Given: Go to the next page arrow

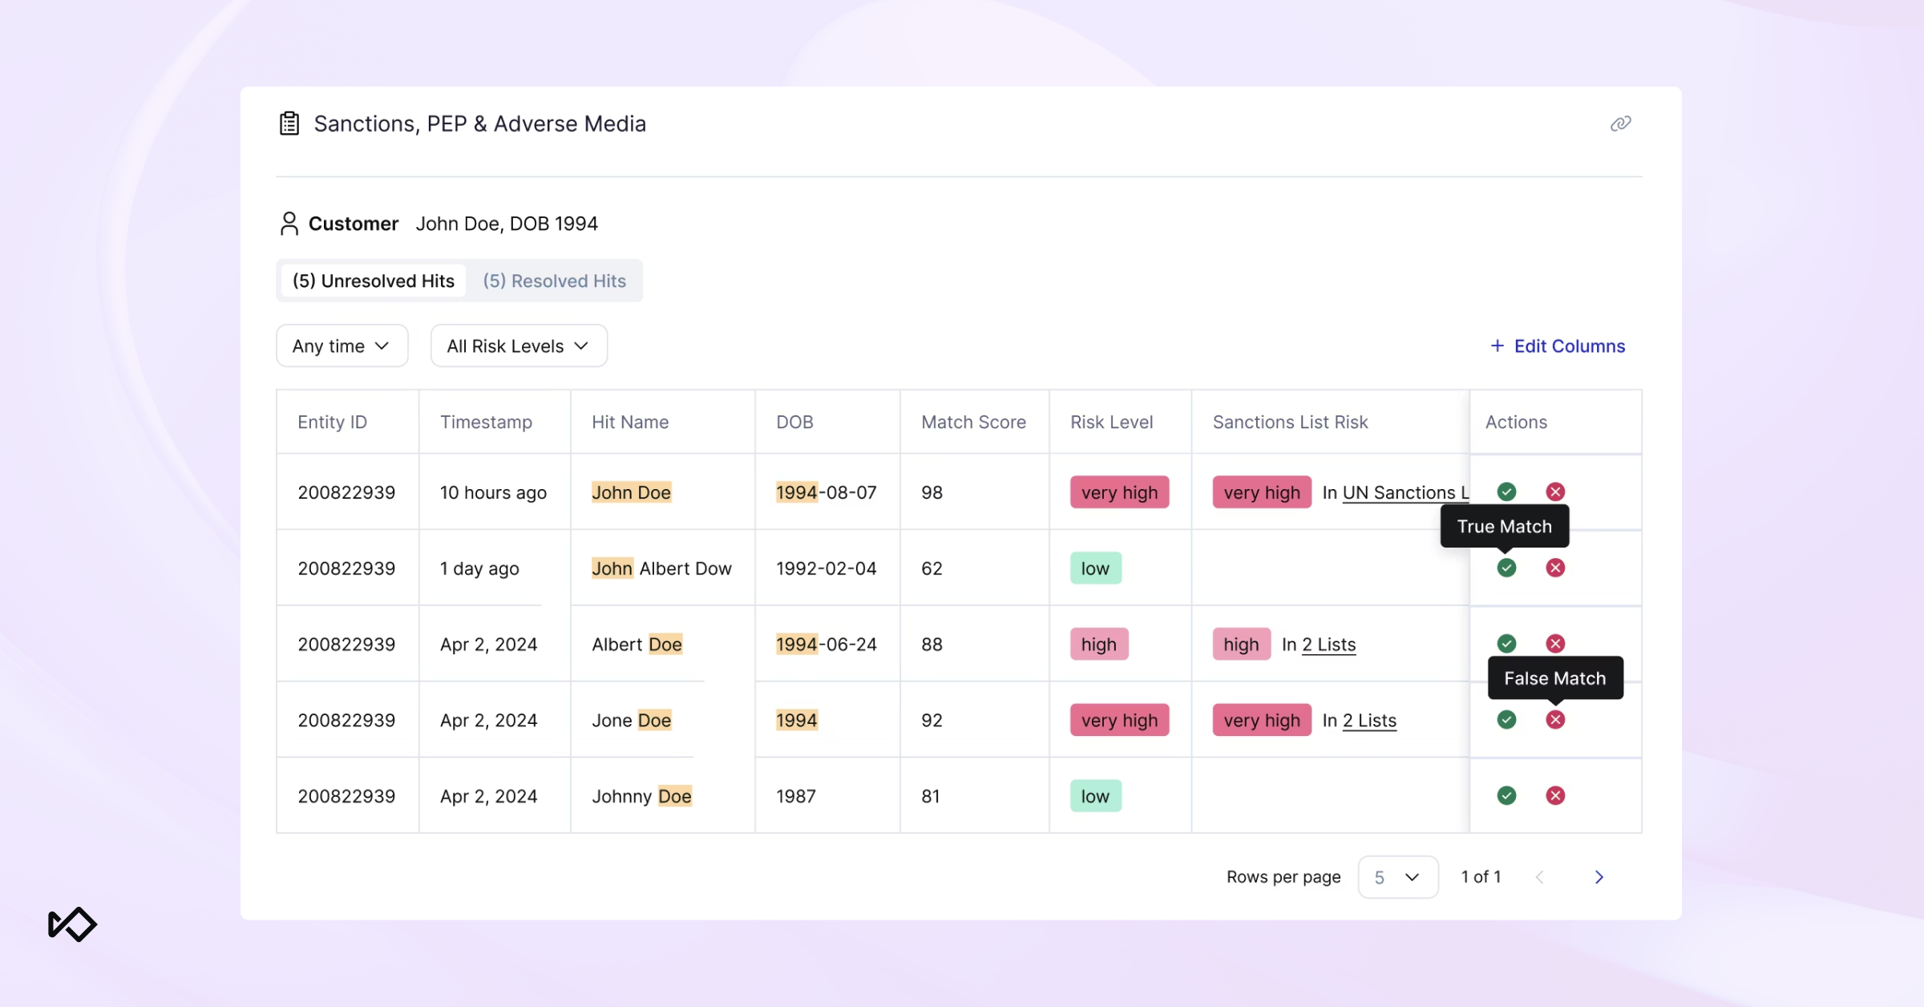Looking at the screenshot, I should click(1599, 876).
